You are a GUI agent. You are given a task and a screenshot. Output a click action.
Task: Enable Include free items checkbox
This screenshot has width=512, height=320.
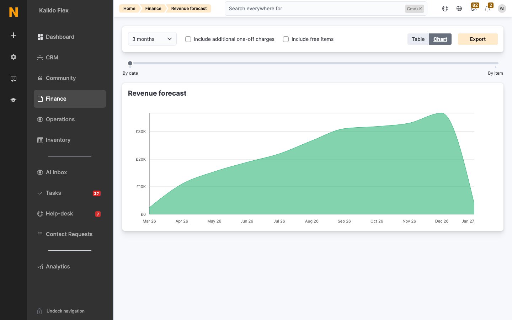pos(286,39)
